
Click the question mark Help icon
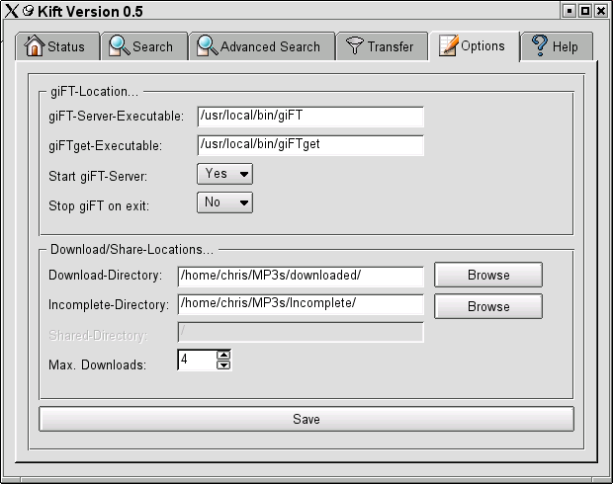pos(540,46)
